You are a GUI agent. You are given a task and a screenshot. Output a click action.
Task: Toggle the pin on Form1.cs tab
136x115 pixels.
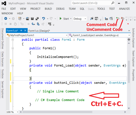click(21, 31)
